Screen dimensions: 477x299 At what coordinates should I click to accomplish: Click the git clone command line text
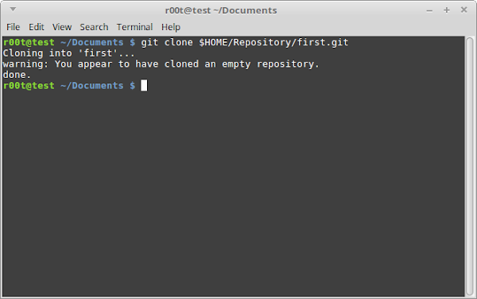pyautogui.click(x=245, y=42)
